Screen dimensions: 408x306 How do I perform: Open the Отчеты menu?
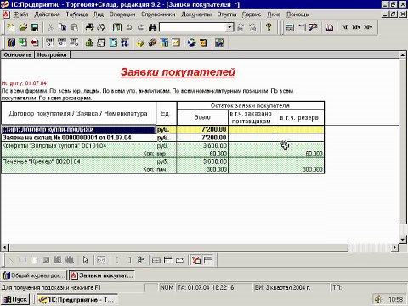pos(227,14)
